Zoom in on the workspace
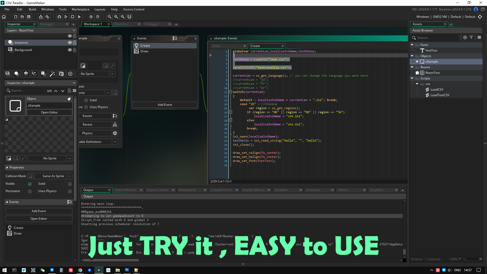This screenshot has height=274, width=487. (x=123, y=17)
